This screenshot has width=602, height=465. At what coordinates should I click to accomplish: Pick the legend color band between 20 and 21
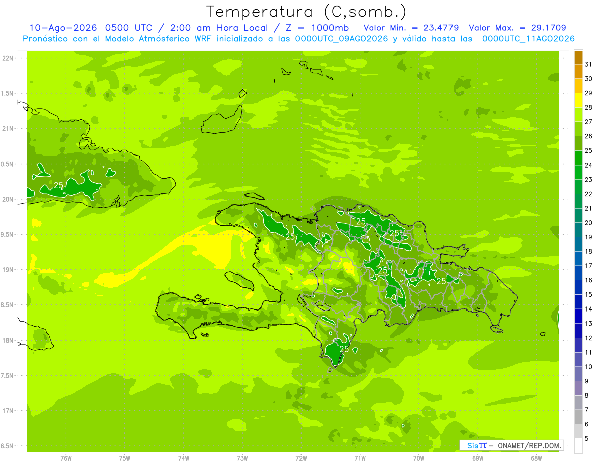pyautogui.click(x=578, y=216)
